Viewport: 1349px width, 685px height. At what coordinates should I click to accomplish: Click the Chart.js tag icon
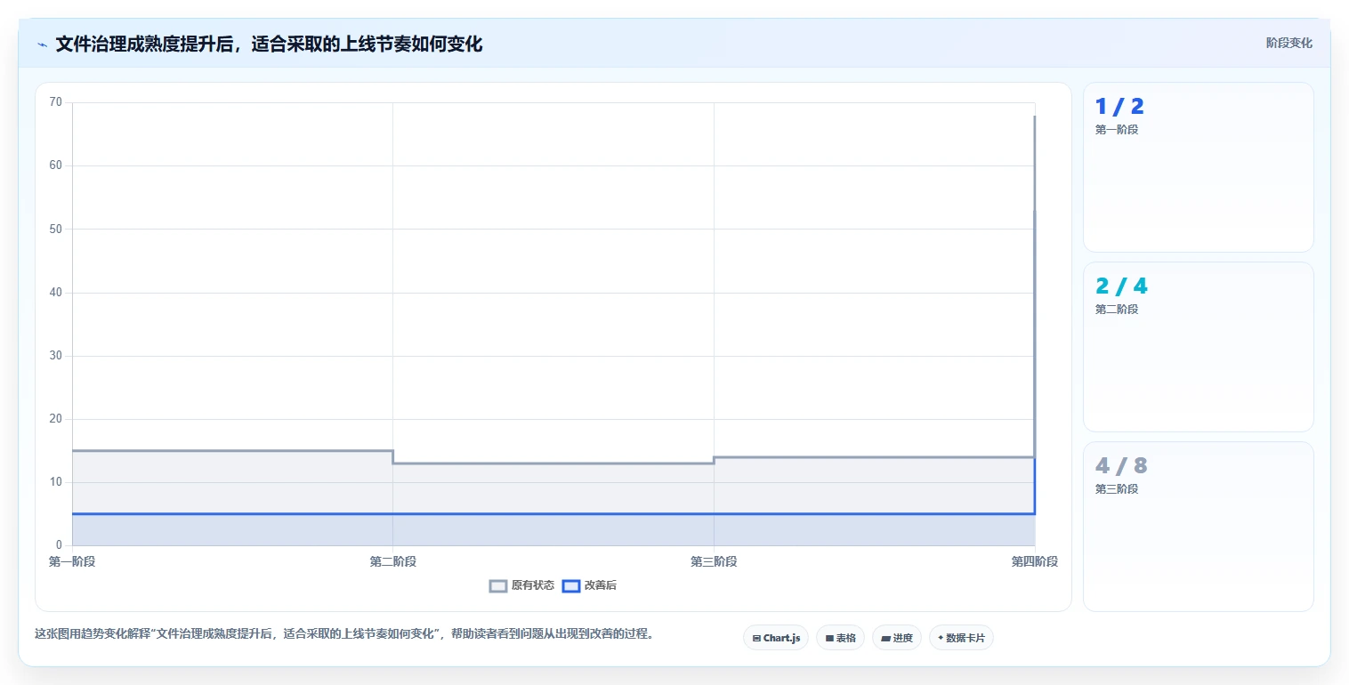[756, 638]
